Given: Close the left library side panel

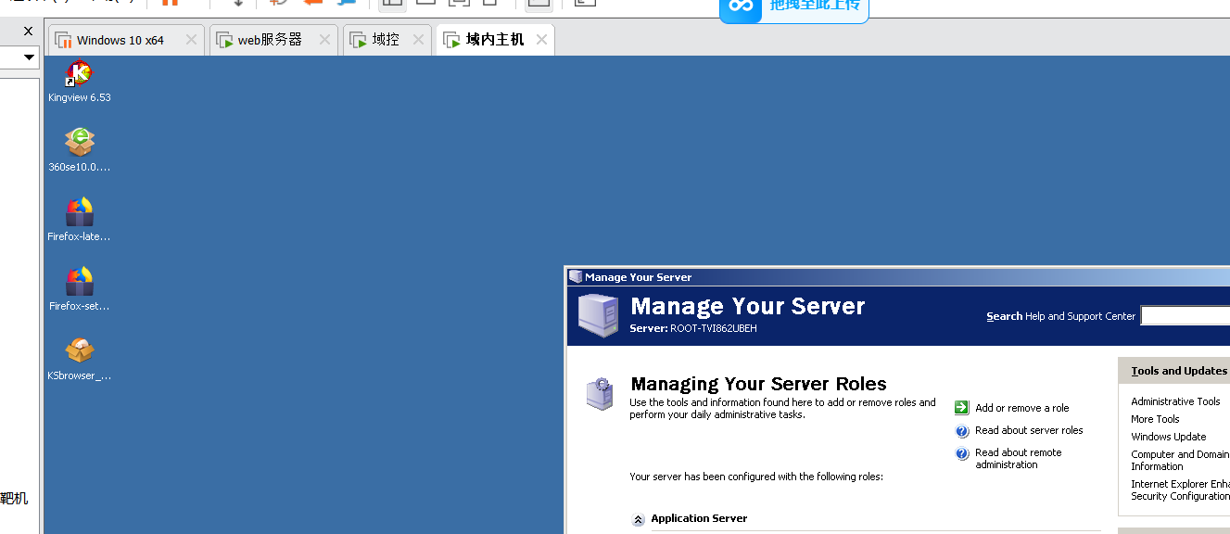Looking at the screenshot, I should pos(28,31).
